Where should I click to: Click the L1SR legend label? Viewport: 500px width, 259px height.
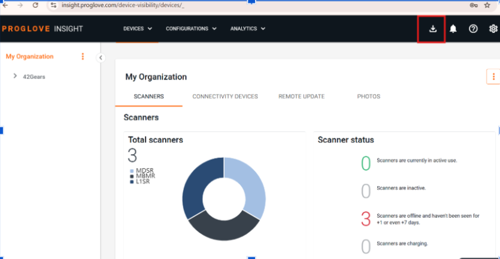point(143,182)
